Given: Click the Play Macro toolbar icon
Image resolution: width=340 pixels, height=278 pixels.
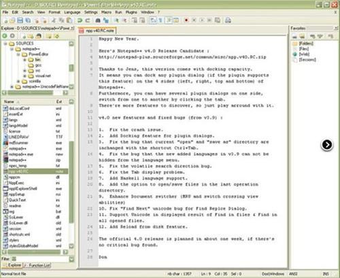Looking at the screenshot, I should coord(201,20).
